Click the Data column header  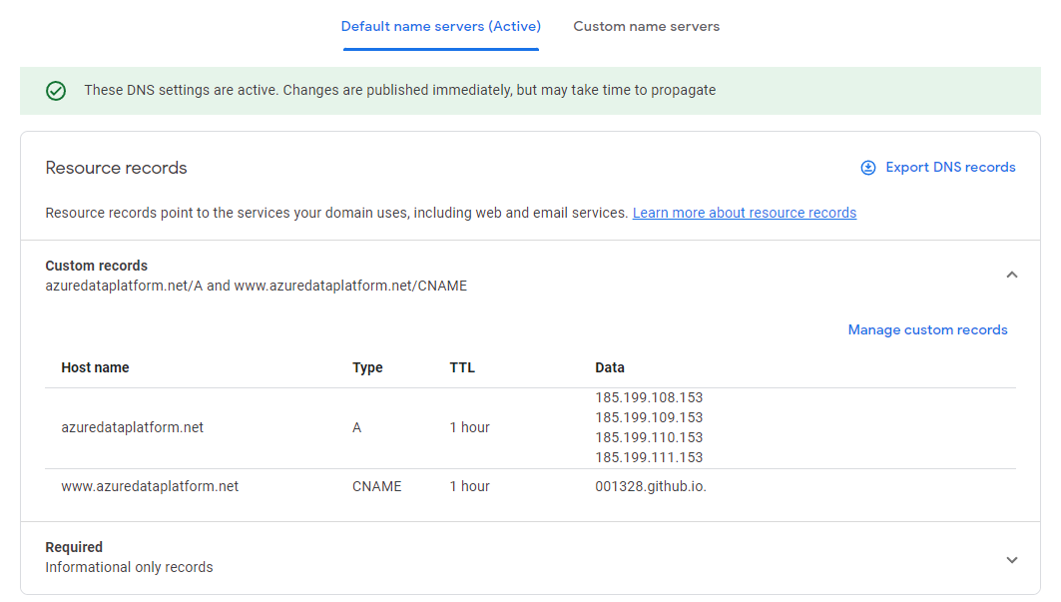(x=610, y=367)
